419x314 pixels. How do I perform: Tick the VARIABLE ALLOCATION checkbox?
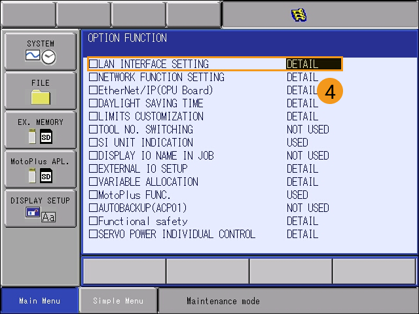(93, 182)
